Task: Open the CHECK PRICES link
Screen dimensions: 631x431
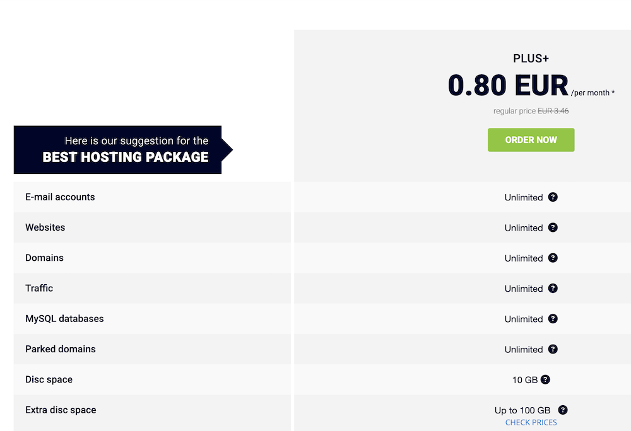Action: pos(531,422)
